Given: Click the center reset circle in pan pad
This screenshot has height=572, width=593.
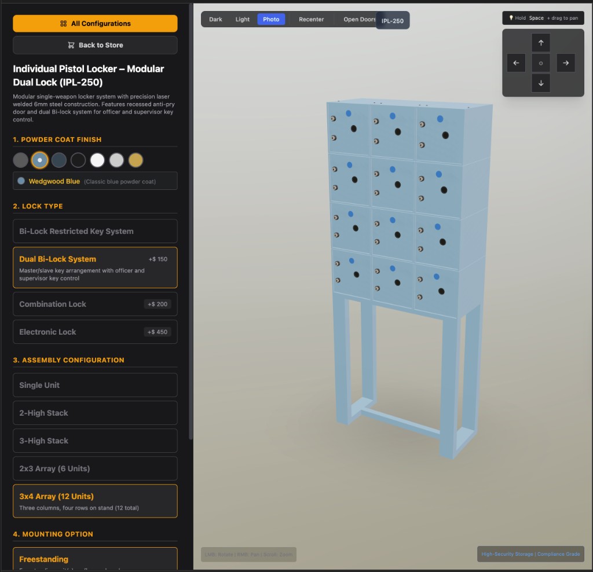Looking at the screenshot, I should [x=541, y=63].
